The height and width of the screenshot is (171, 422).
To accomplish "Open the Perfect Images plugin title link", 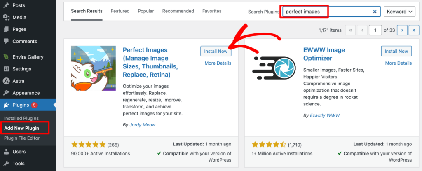I will click(x=150, y=62).
